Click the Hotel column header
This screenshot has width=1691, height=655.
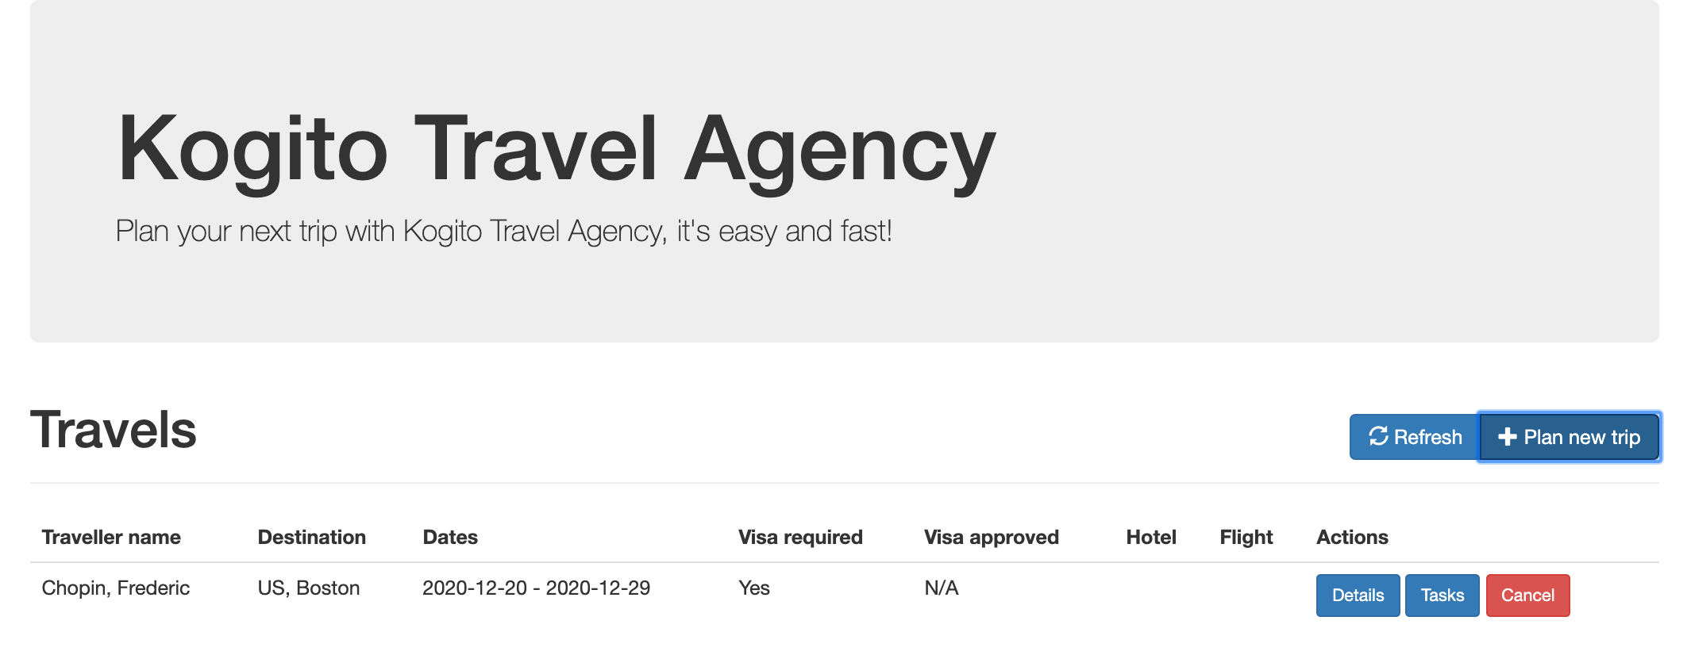pyautogui.click(x=1150, y=537)
